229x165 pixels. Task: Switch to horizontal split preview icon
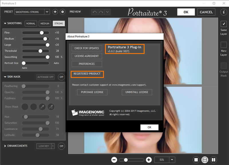(205, 160)
